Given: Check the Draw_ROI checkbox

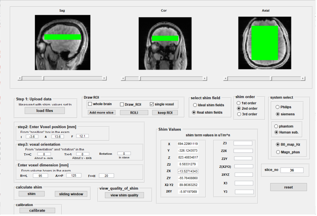Looking at the screenshot, I should (x=122, y=104).
